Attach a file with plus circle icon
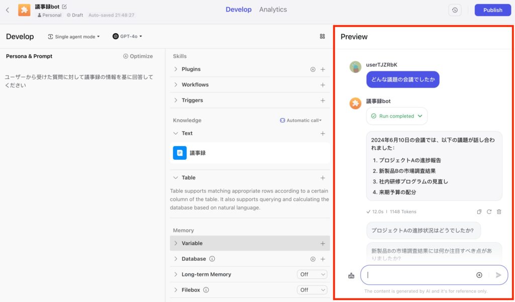515x302 pixels. tap(479, 275)
